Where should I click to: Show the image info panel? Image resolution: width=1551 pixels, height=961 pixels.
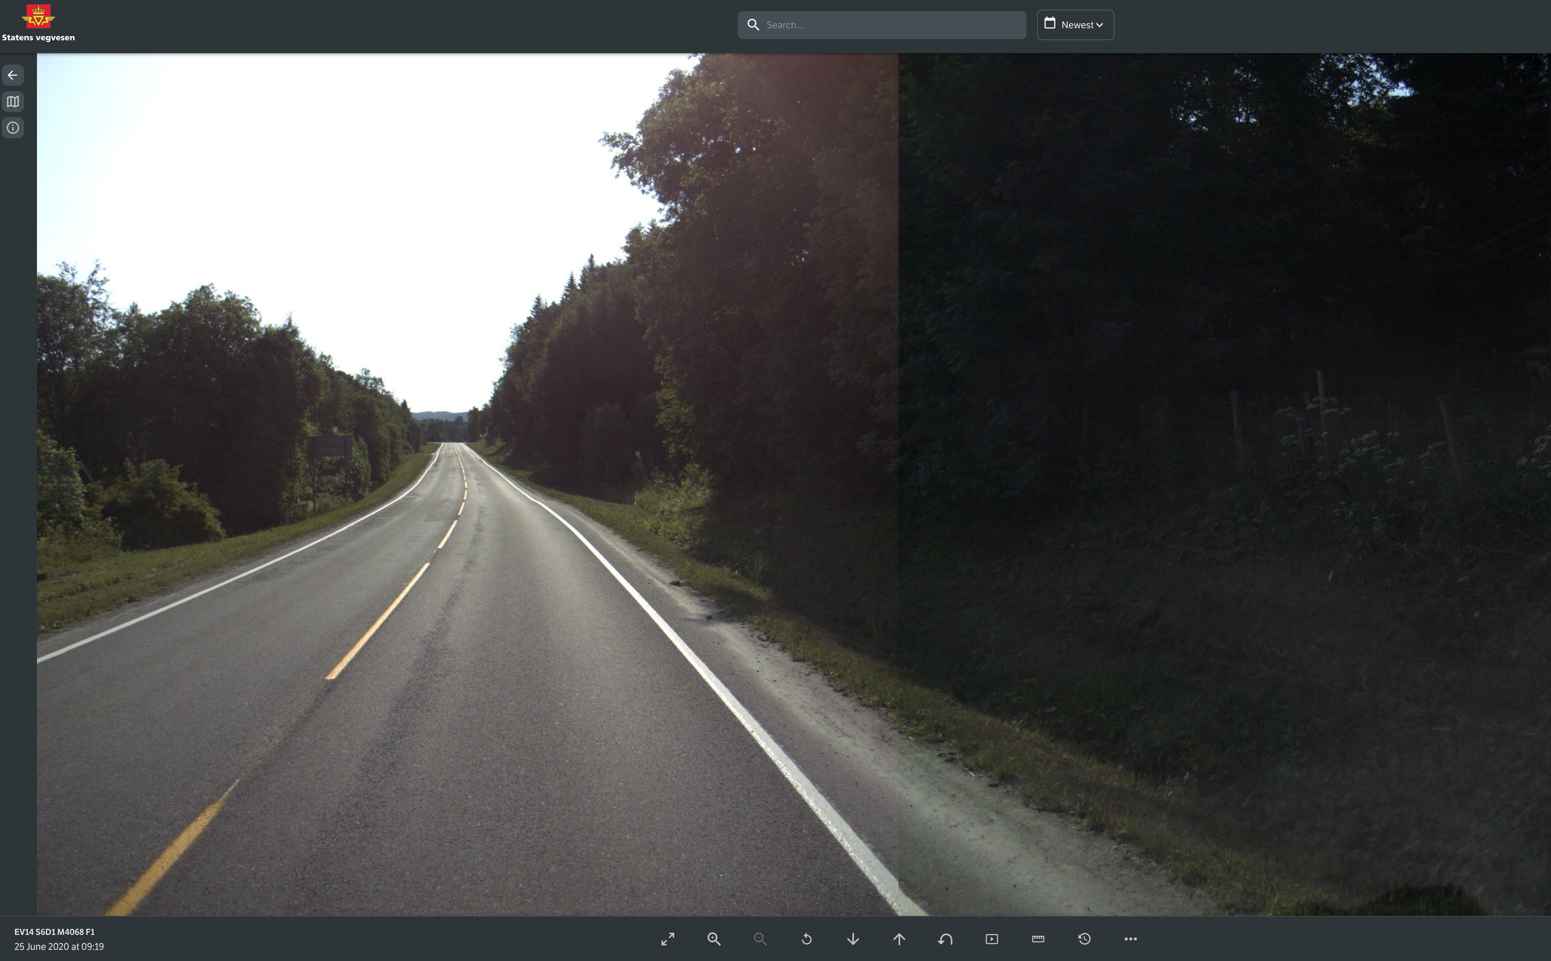tap(13, 128)
